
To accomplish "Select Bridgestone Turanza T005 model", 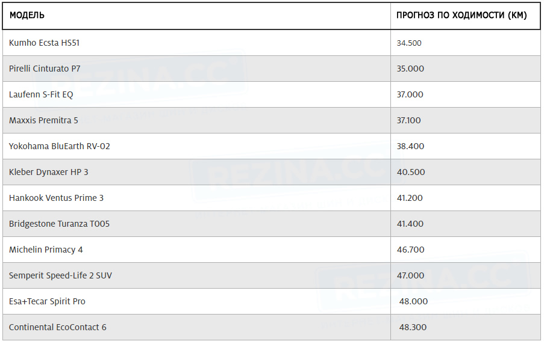I will tap(59, 224).
